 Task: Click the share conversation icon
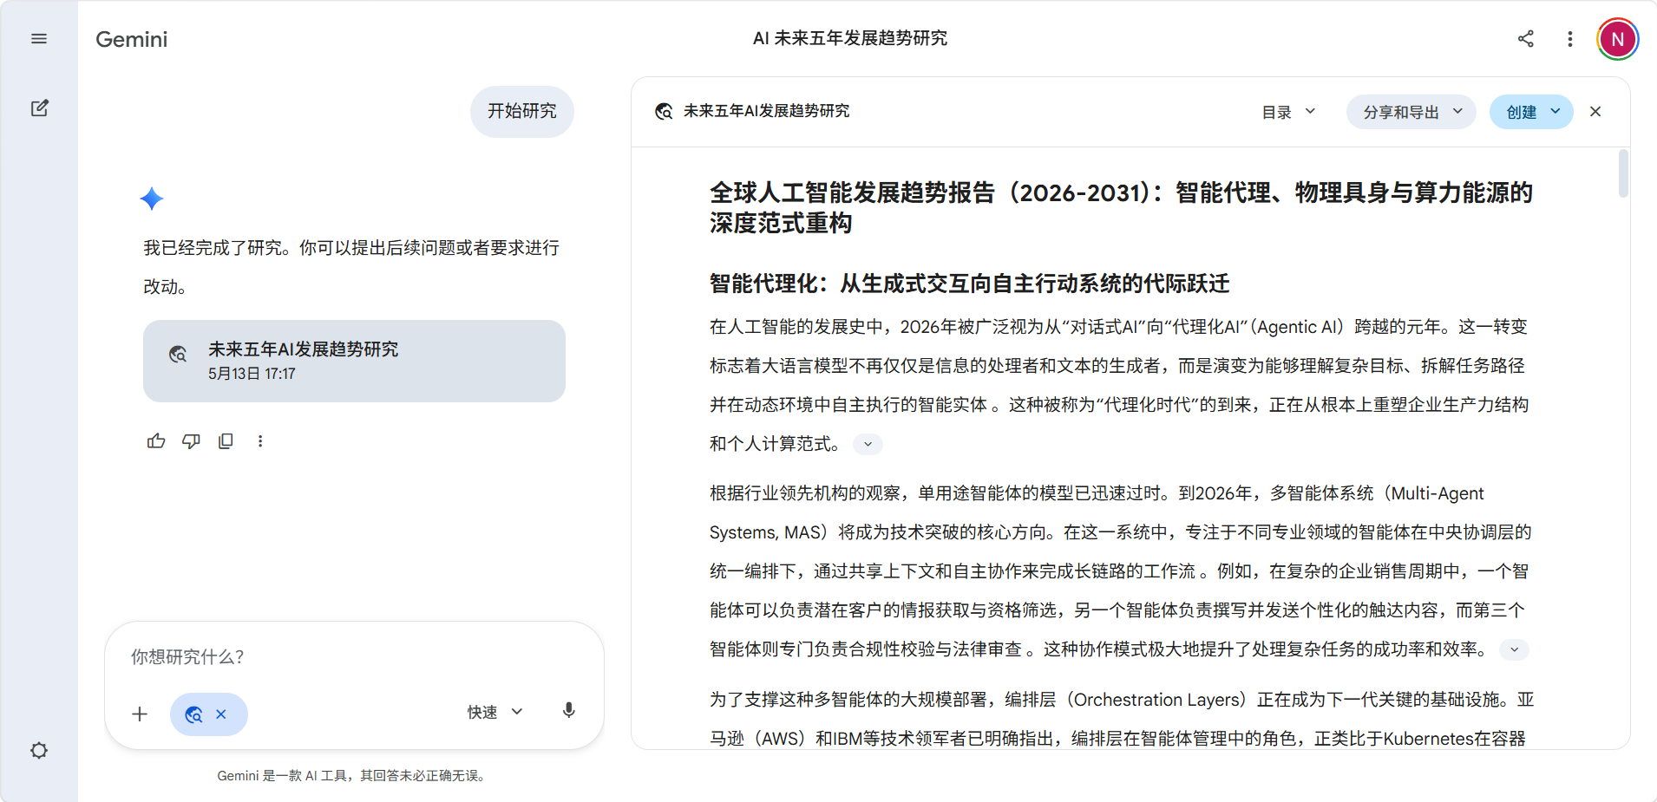1526,39
